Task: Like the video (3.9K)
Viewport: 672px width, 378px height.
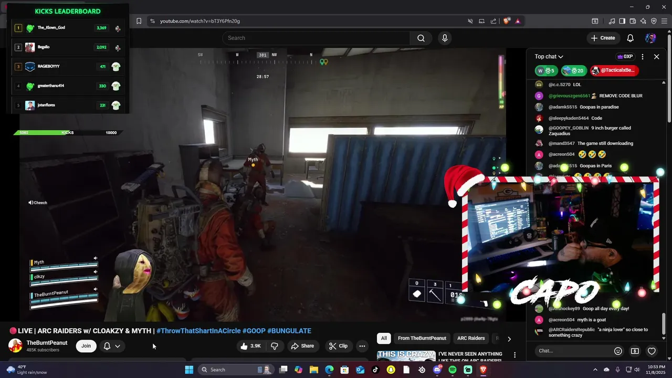Action: coord(250,346)
